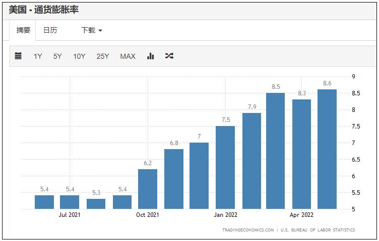Expand the 下载 dropdown menu
This screenshot has width=379, height=241.
point(92,30)
